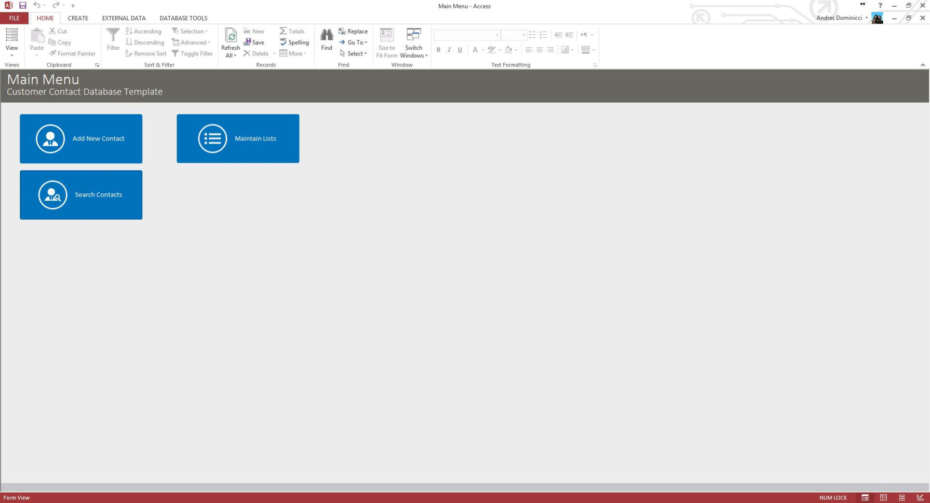Toggle italic text formatting

(x=449, y=50)
